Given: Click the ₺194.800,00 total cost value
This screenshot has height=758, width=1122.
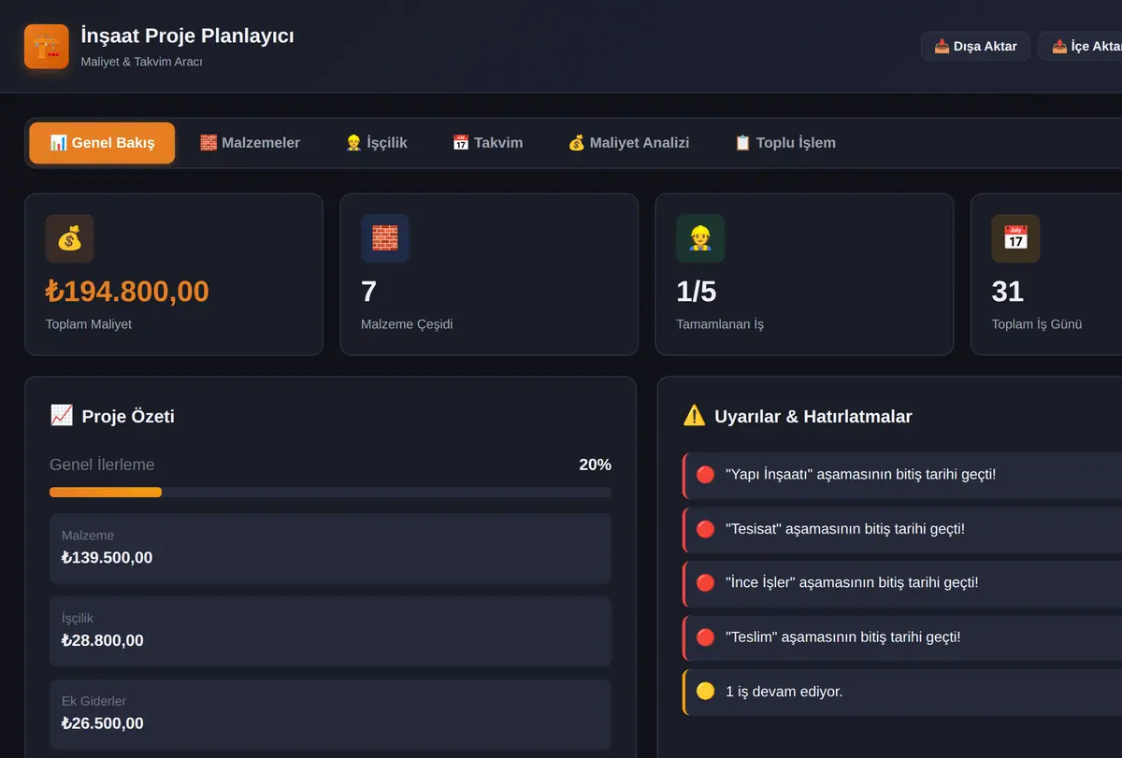Looking at the screenshot, I should tap(127, 292).
